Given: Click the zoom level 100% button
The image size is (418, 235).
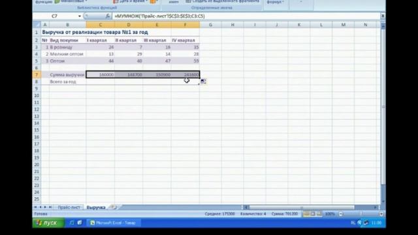Looking at the screenshot, I should tap(330, 214).
